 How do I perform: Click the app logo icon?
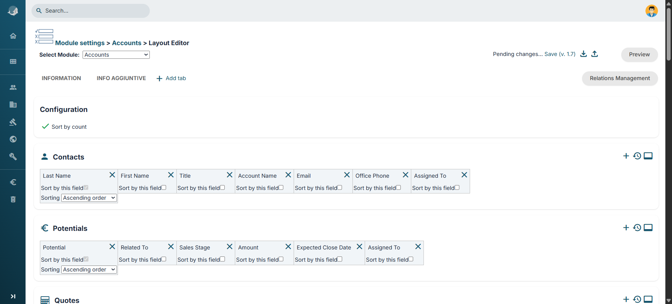(13, 11)
